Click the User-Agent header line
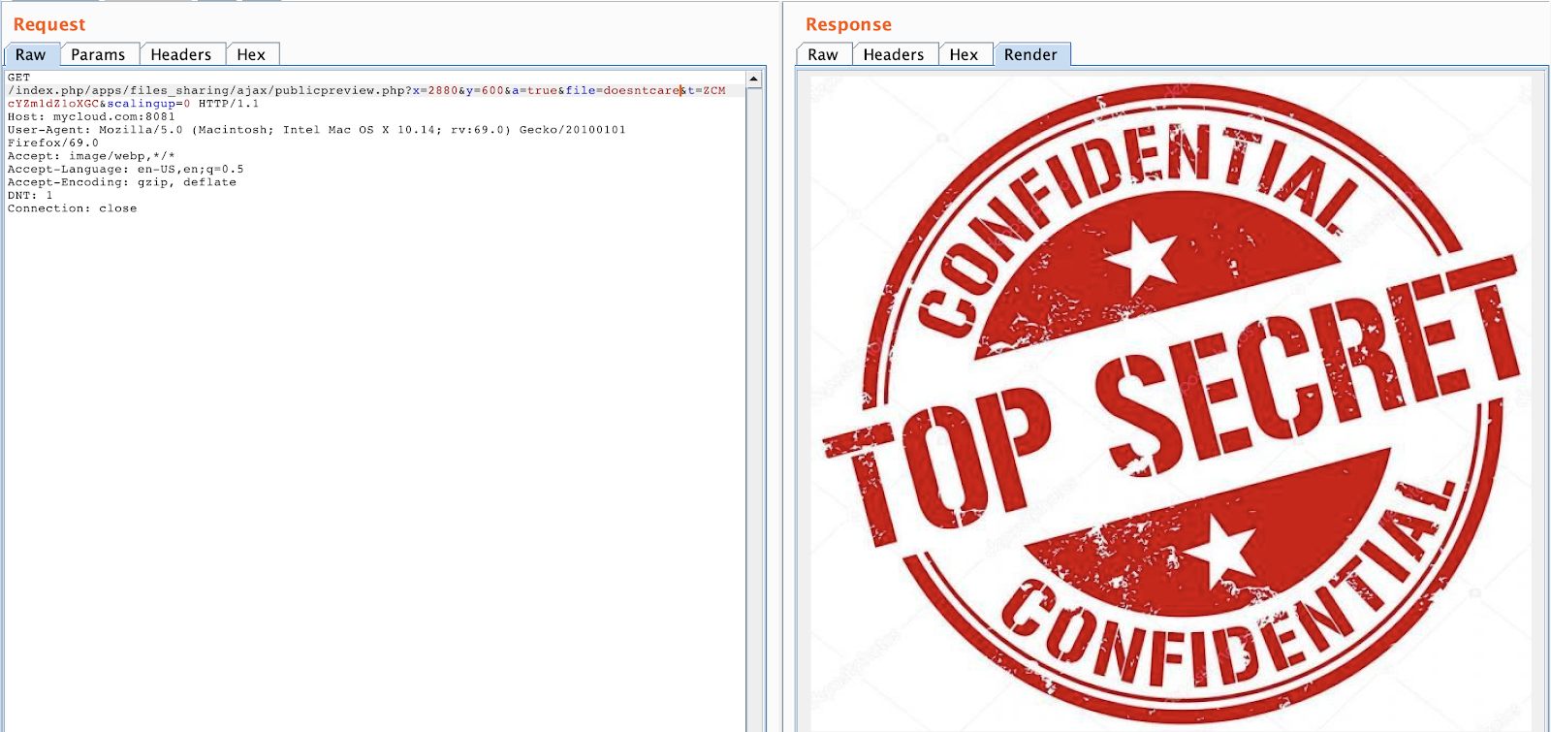Screen dimensions: 1551x732 pos(317,130)
